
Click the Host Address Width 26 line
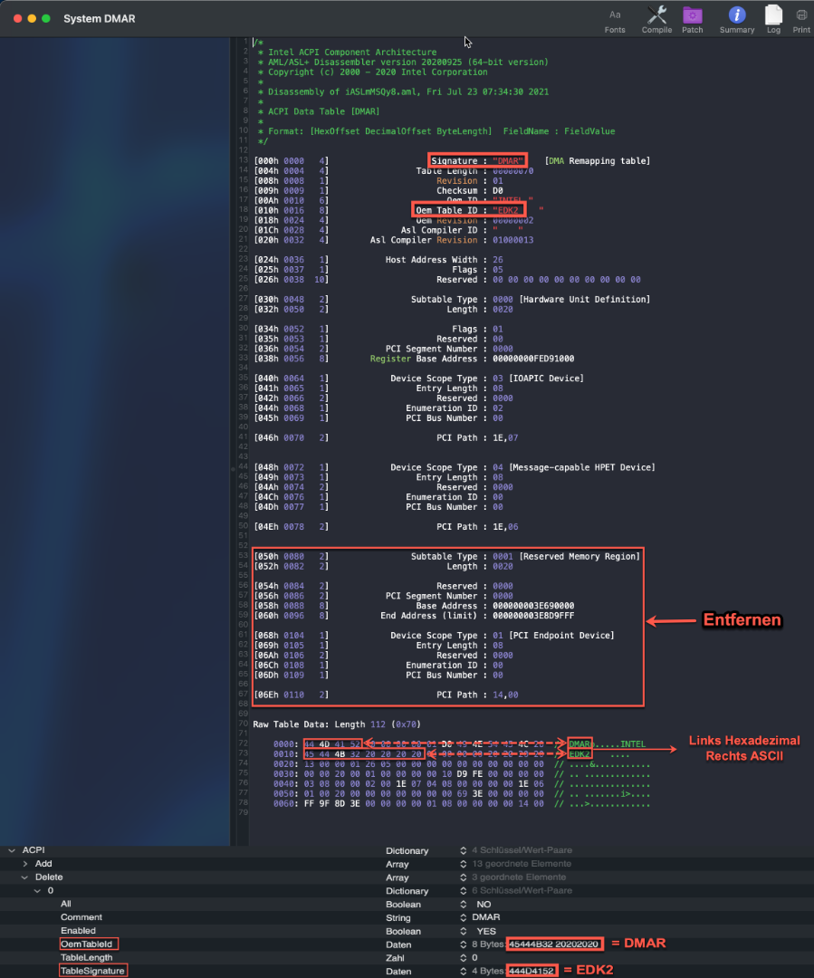click(378, 260)
